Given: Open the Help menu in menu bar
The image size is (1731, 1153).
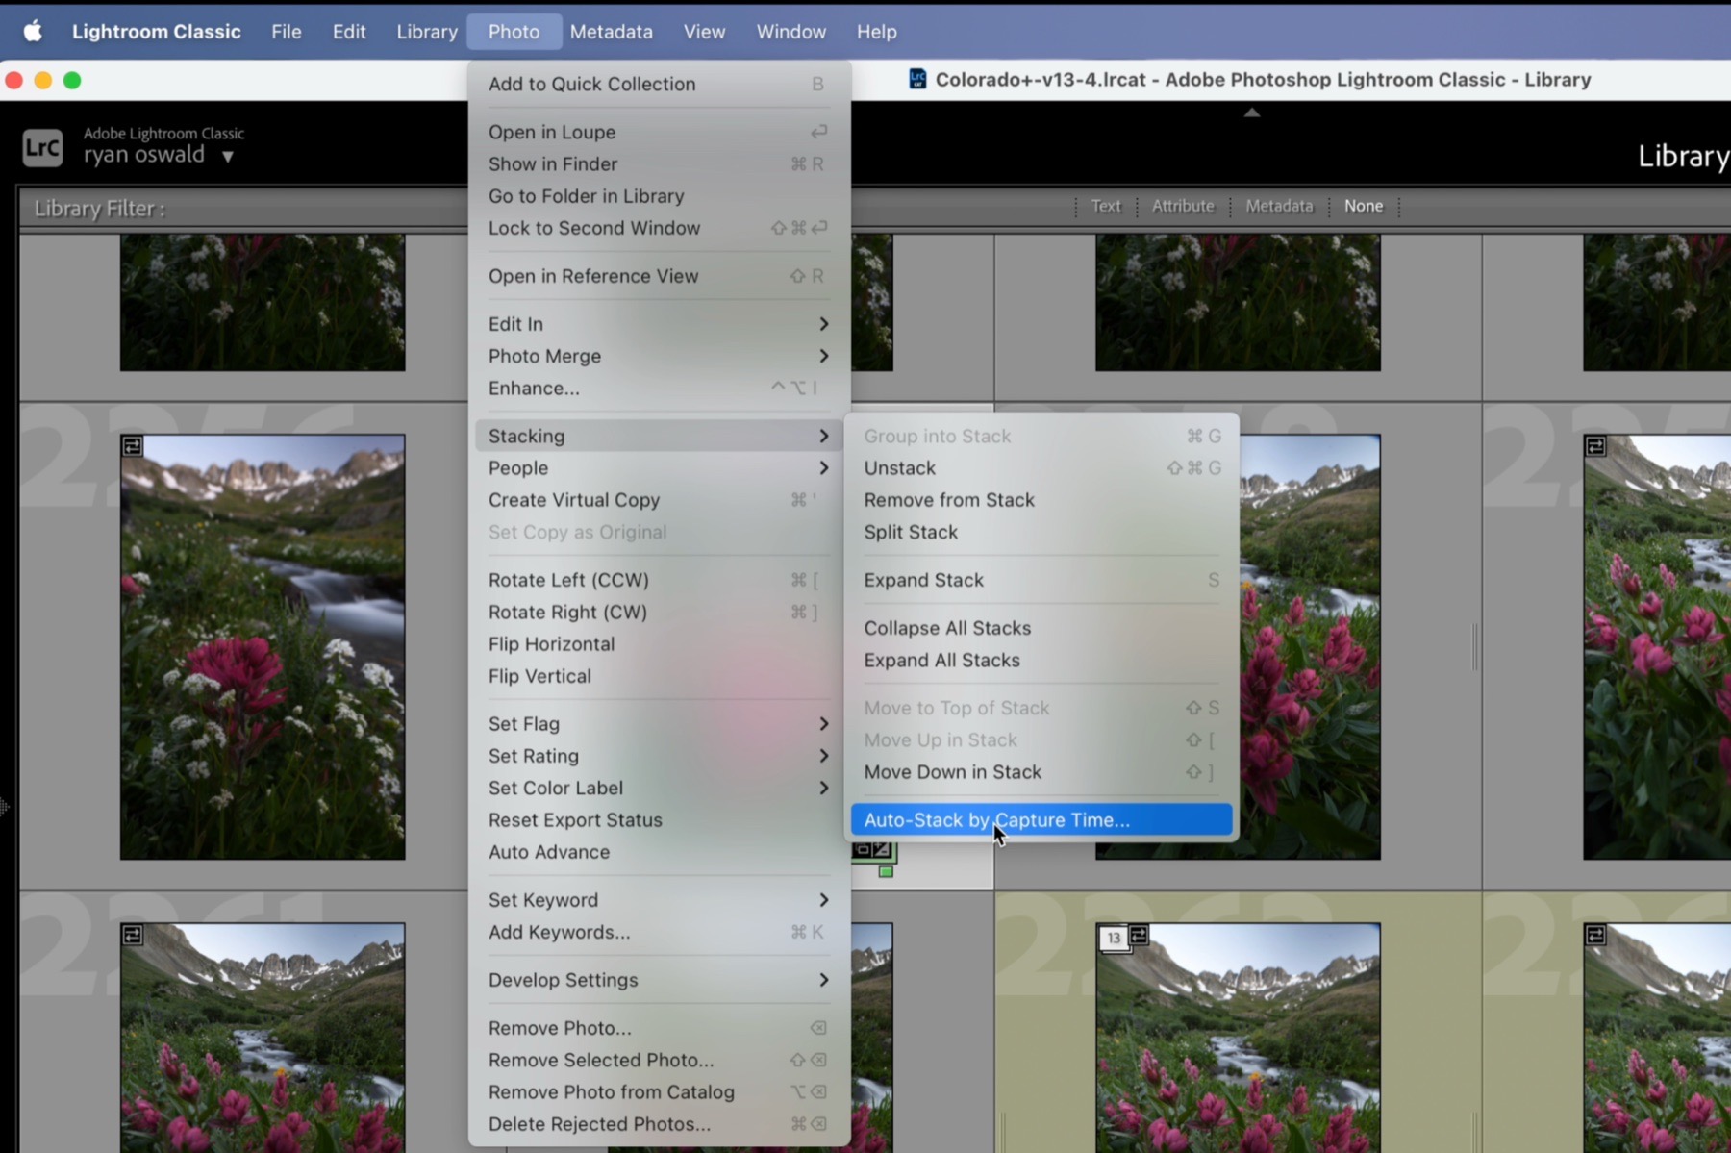Looking at the screenshot, I should [876, 32].
